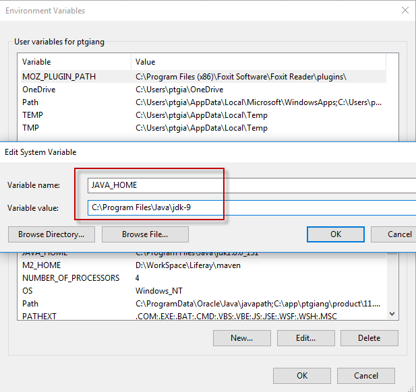The width and height of the screenshot is (416, 392).
Task: Select the PATHEXT system variable row
Action: (x=40, y=316)
